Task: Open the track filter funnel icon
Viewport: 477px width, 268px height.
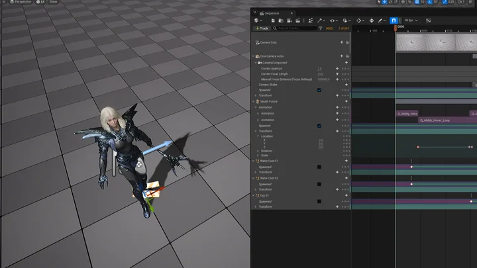Action: tap(321, 28)
